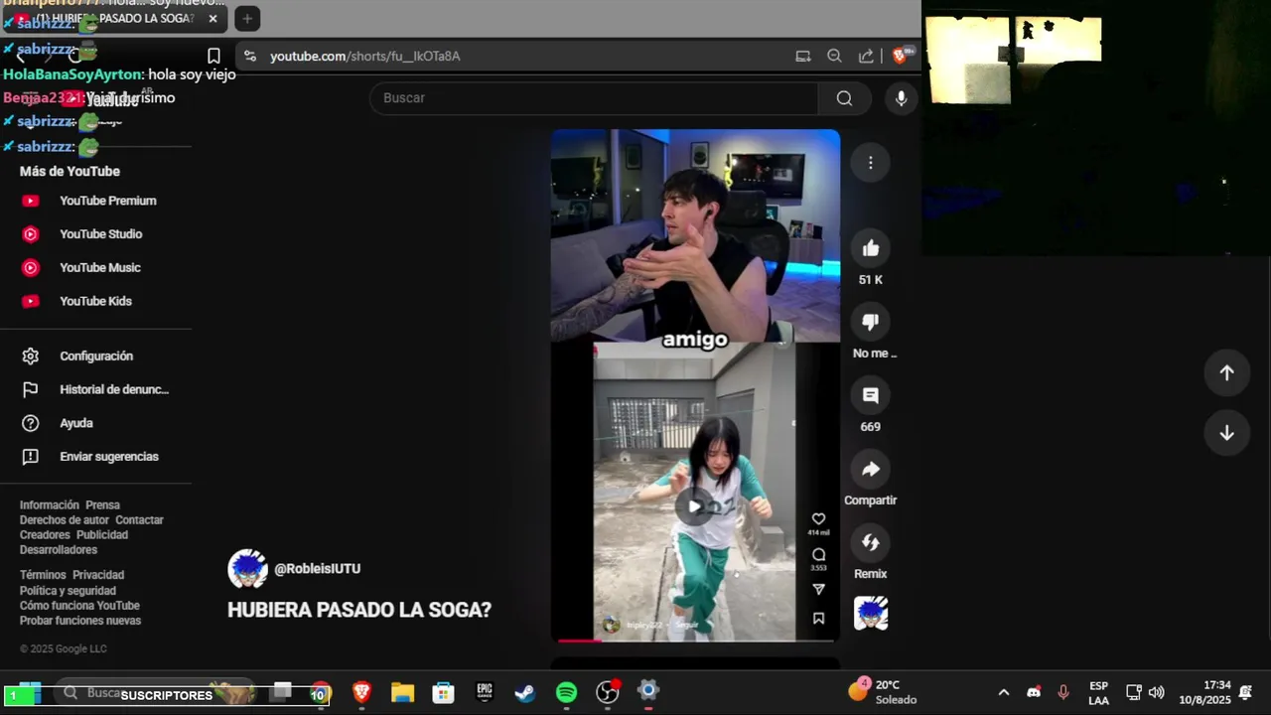Image resolution: width=1271 pixels, height=715 pixels.
Task: Open Microsoft Store from the taskbar
Action: click(444, 693)
